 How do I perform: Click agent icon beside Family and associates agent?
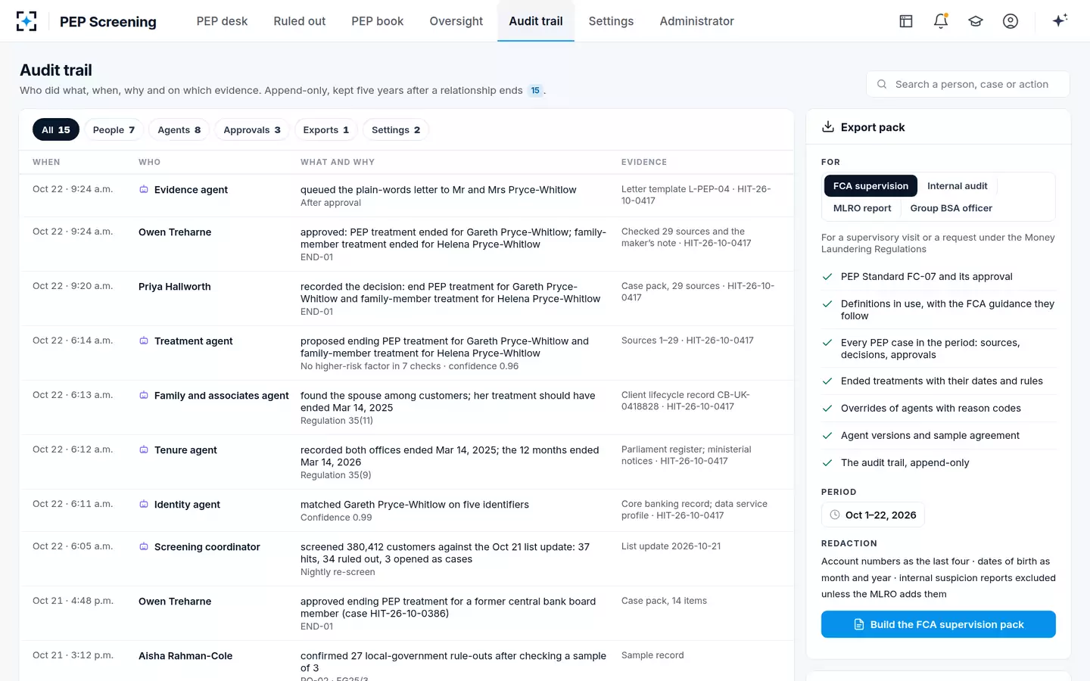pos(144,396)
